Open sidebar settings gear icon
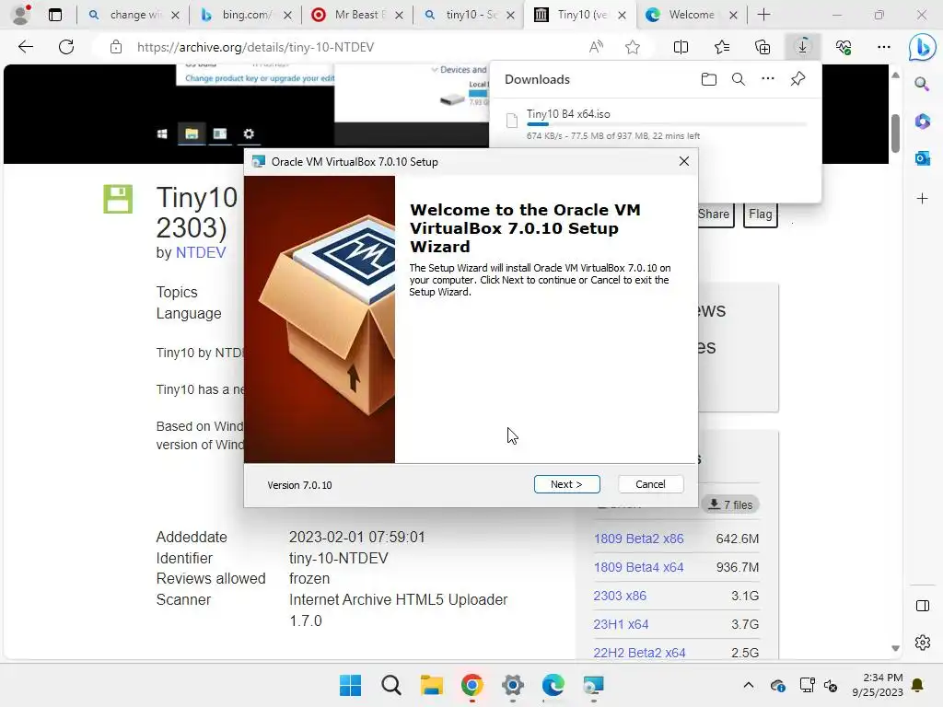The height and width of the screenshot is (707, 943). [922, 643]
